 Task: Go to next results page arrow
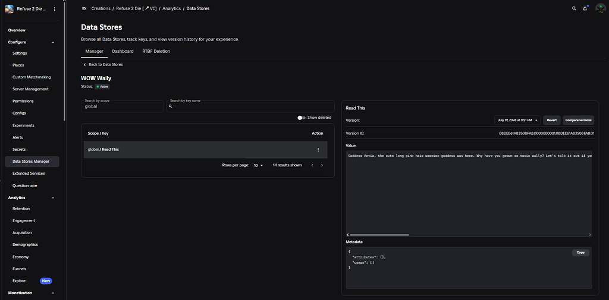pos(322,165)
